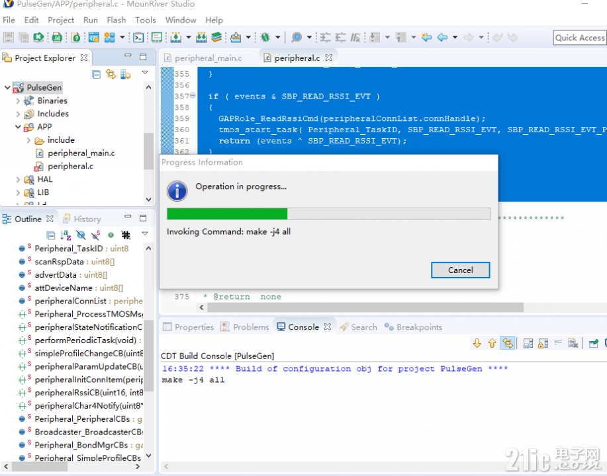Click the code window settings toolbar icon
The image size is (607, 476).
tap(94, 38)
